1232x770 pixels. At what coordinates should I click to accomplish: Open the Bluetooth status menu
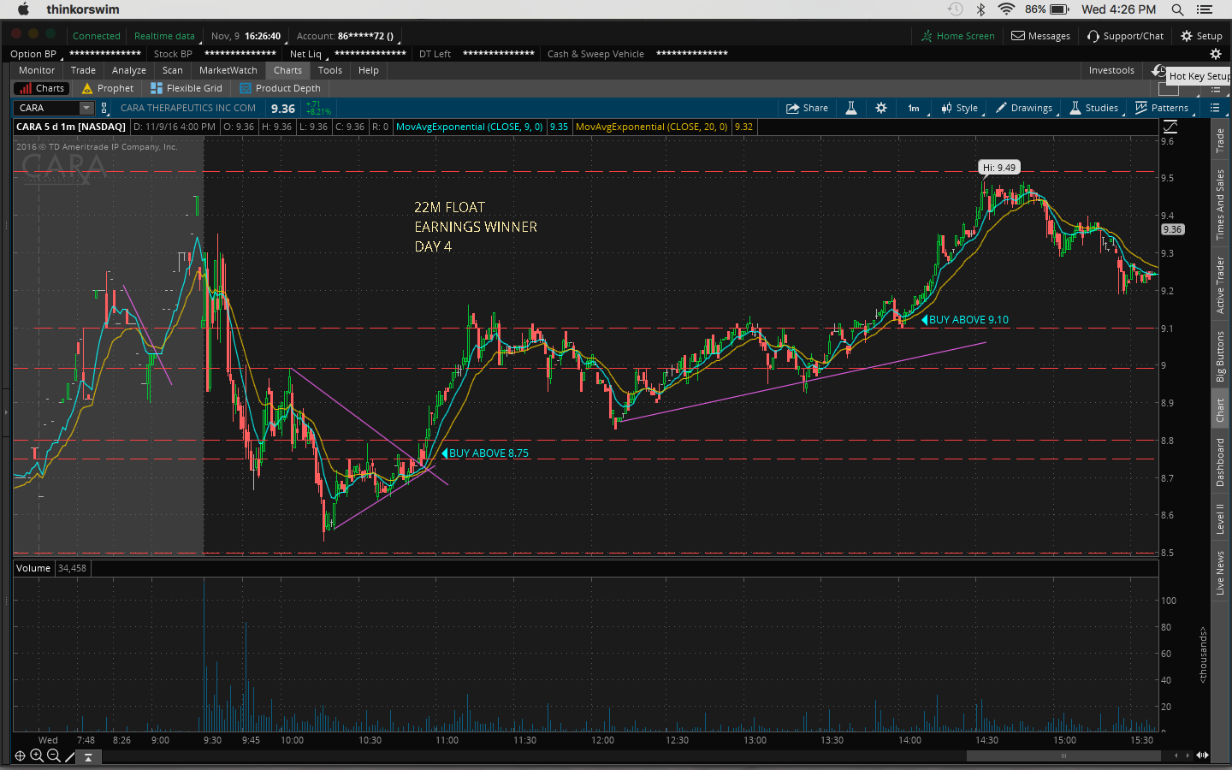tap(981, 9)
